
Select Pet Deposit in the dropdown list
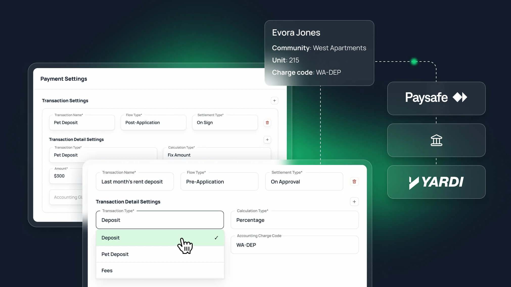pyautogui.click(x=160, y=254)
